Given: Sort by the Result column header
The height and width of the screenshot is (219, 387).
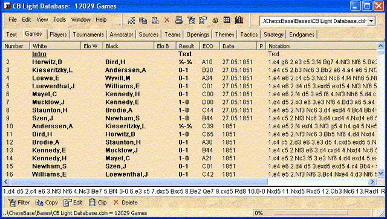Looking at the screenshot, I should click(x=188, y=46).
